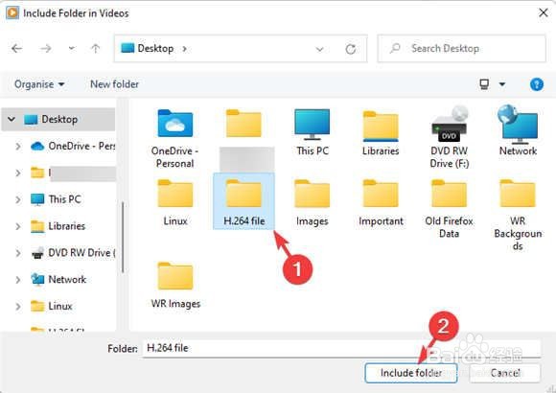The height and width of the screenshot is (393, 556).
Task: Expand DVD RW Drive in the sidebar
Action: pyautogui.click(x=17, y=253)
